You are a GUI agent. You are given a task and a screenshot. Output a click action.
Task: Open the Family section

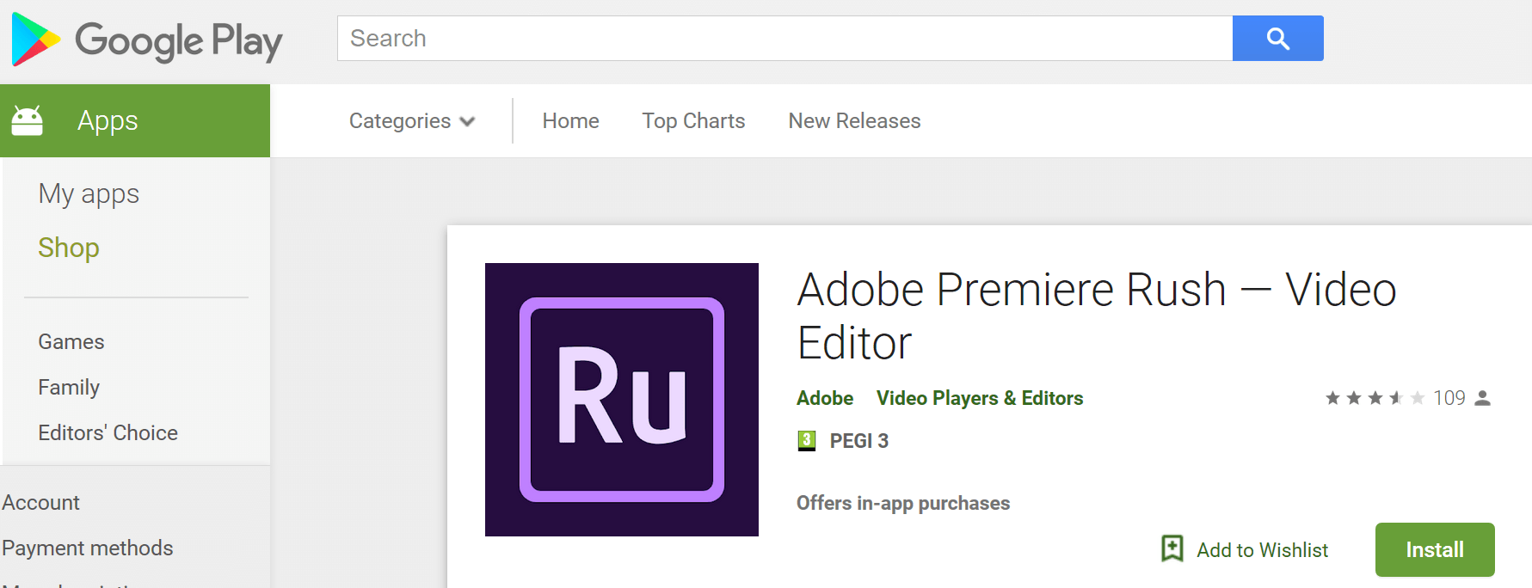[69, 388]
